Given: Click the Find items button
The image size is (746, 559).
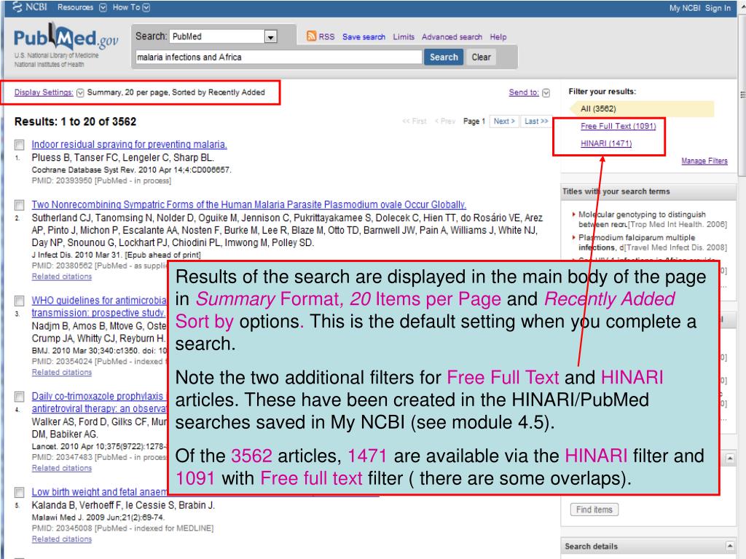Looking at the screenshot, I should tap(594, 510).
